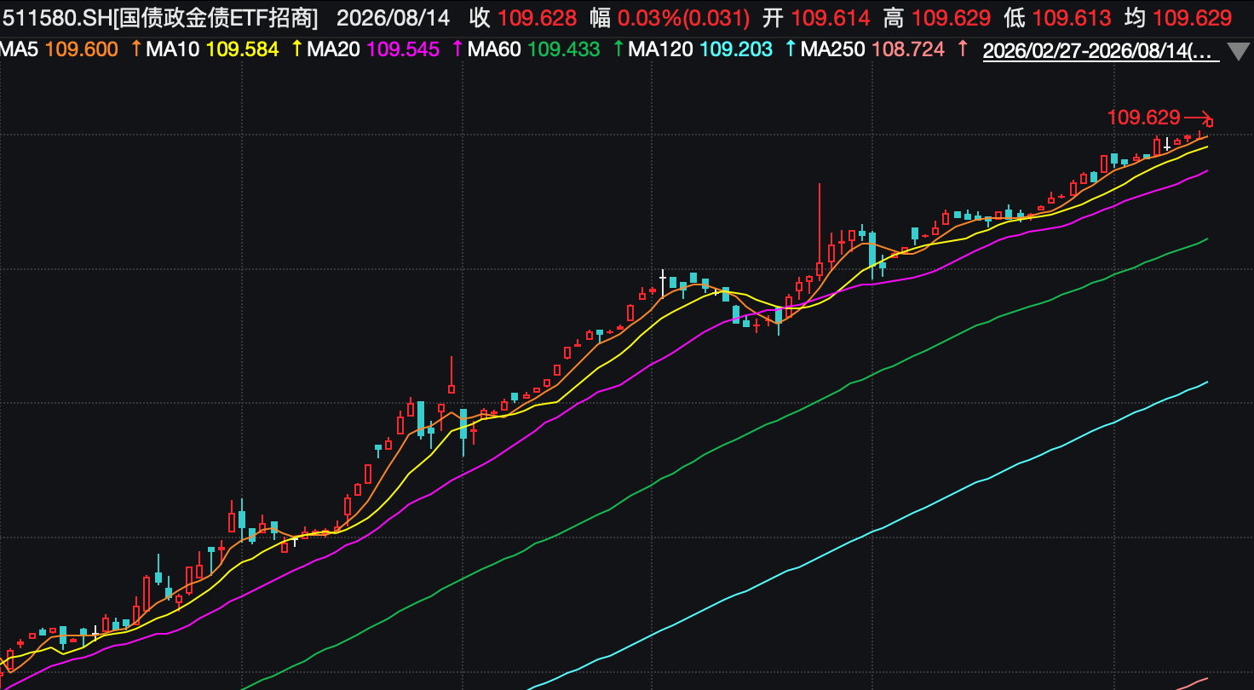Click the change value 0.03%(0.031)
This screenshot has width=1254, height=690.
[684, 17]
